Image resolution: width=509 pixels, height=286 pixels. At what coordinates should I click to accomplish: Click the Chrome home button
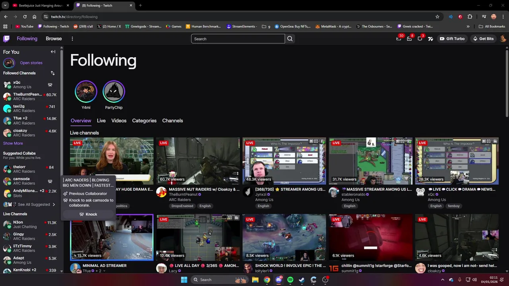tap(34, 17)
